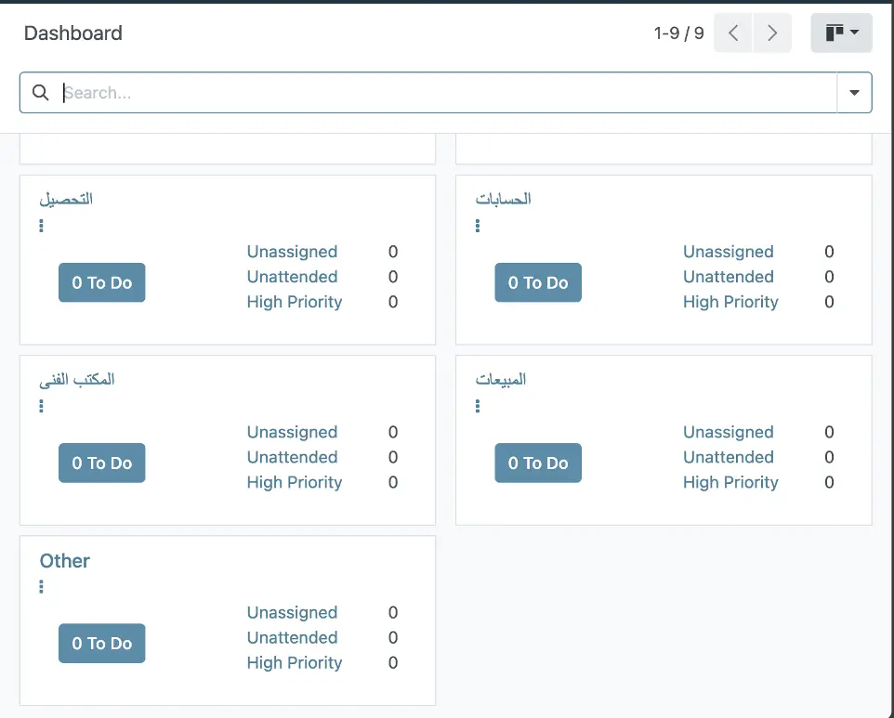The height and width of the screenshot is (718, 894).
Task: Focus the Search input field
Action: click(446, 93)
